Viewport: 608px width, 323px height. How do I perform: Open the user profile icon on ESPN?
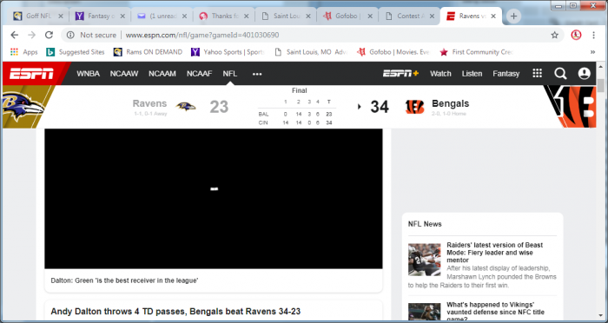[x=584, y=73]
